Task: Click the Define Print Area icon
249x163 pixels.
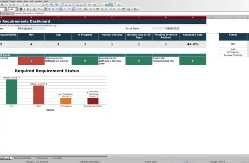Action: [106, 5]
